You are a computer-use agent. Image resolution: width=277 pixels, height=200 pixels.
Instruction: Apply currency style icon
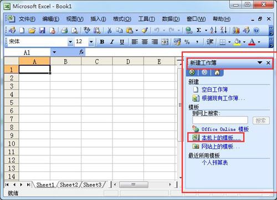click(177, 42)
